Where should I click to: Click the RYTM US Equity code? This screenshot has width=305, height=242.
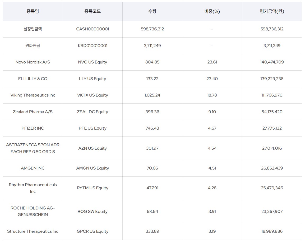point(93,188)
